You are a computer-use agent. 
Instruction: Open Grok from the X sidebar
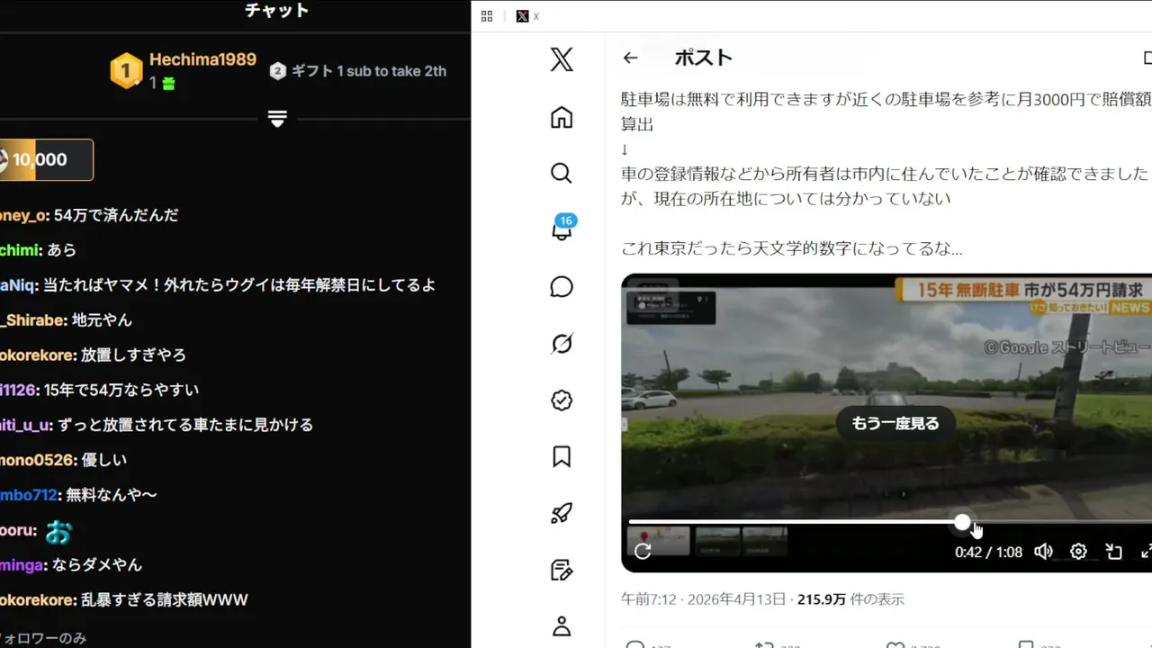tap(562, 344)
